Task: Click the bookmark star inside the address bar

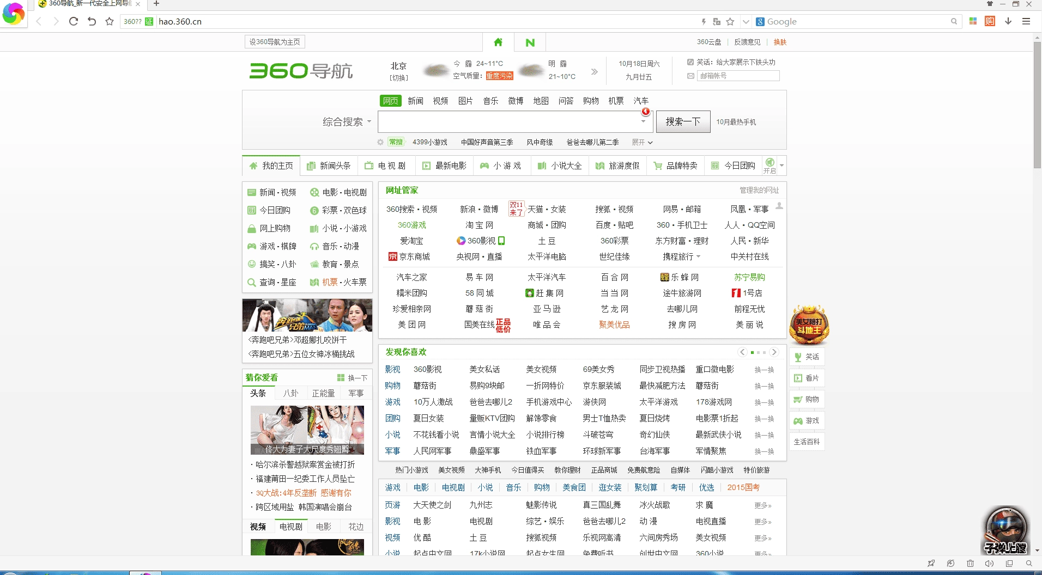Action: tap(730, 22)
